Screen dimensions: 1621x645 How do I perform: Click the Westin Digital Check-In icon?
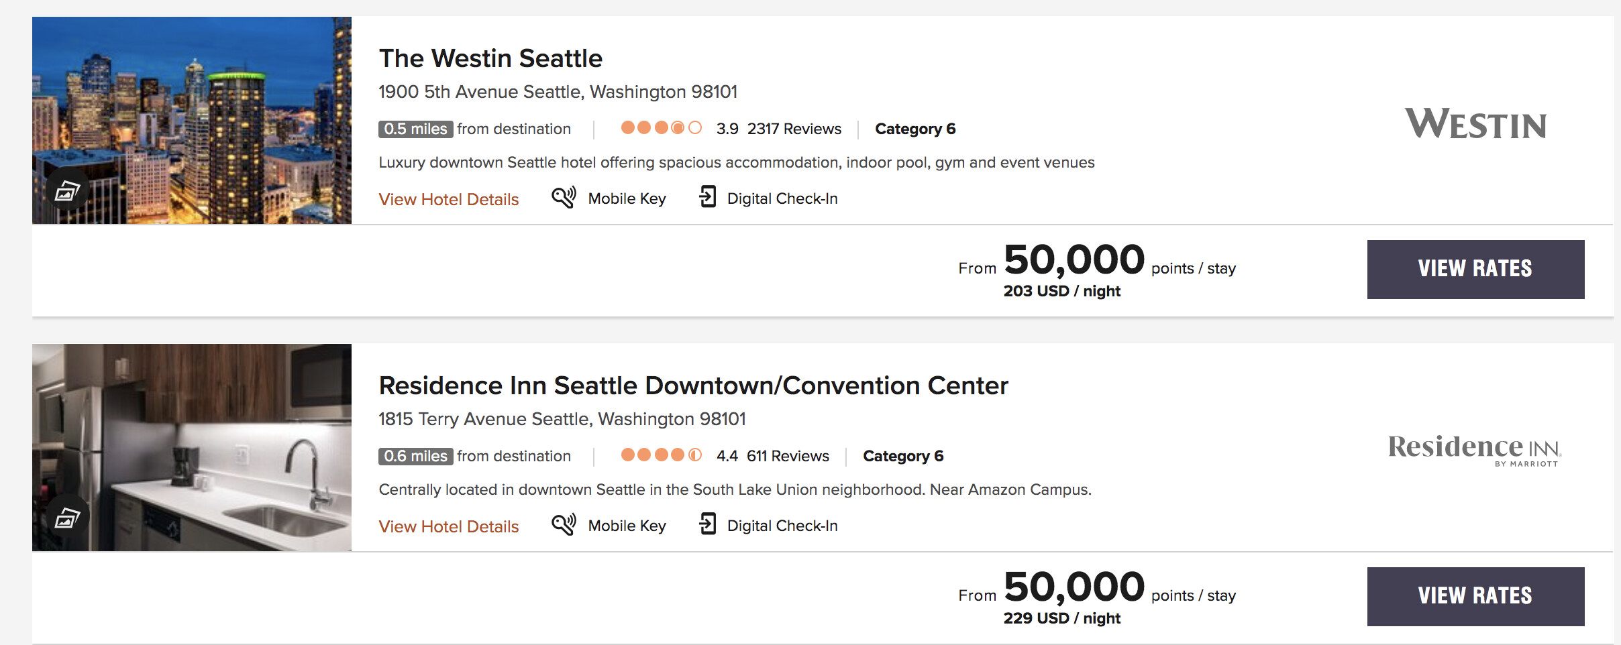click(x=707, y=197)
